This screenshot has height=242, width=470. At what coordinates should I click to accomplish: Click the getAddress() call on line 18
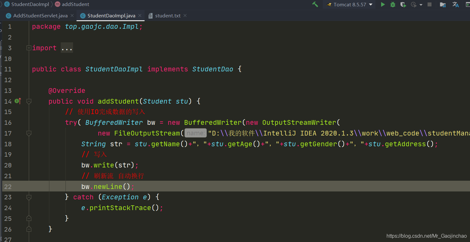click(x=410, y=144)
